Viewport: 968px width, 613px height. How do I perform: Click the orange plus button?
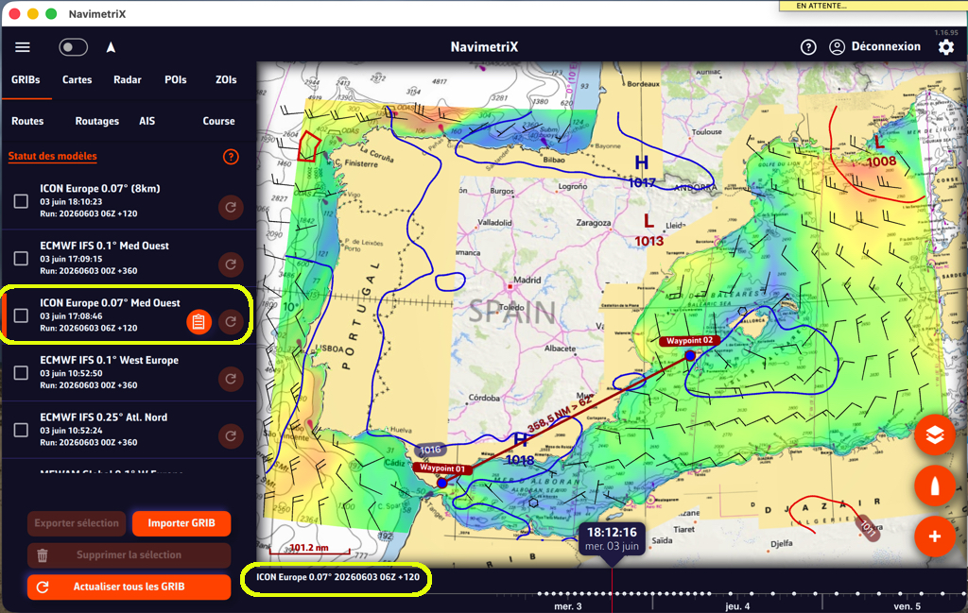(935, 536)
